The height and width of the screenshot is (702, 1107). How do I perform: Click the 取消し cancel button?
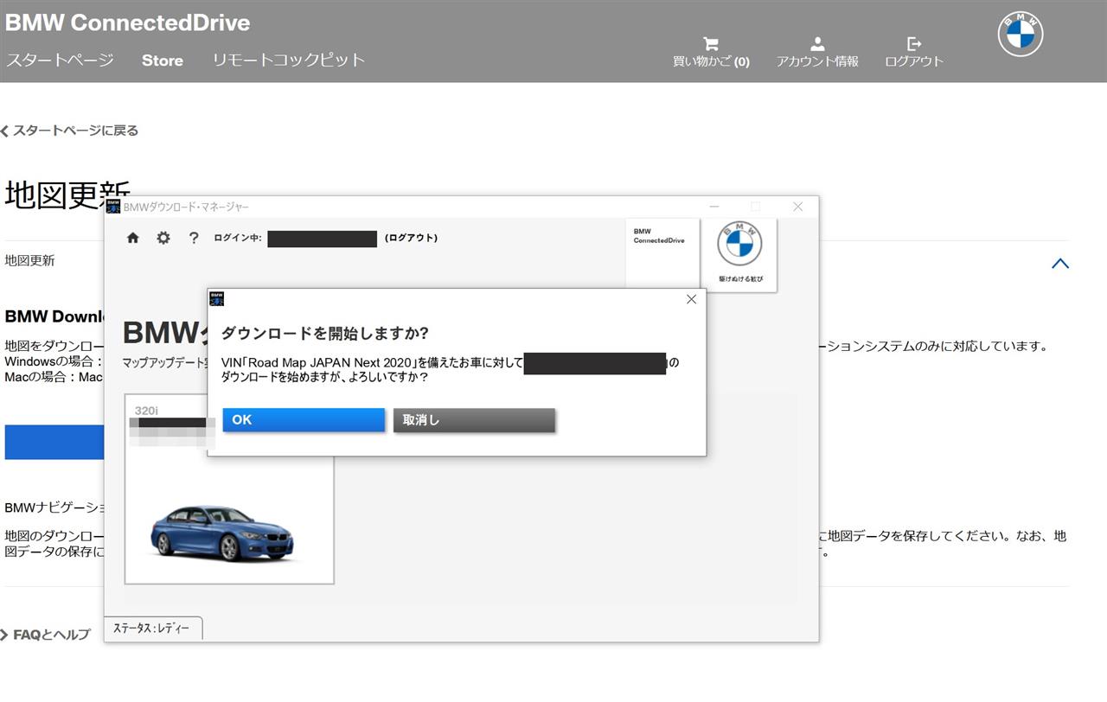click(x=474, y=420)
